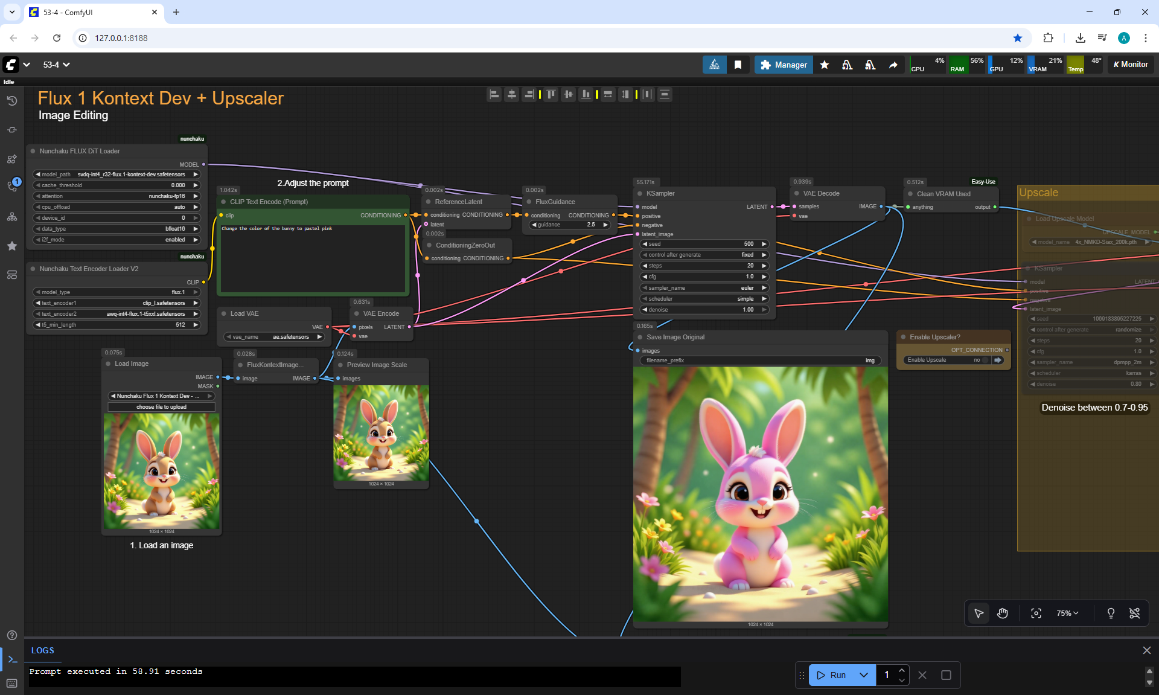Click the align left icon in alignment toolbar

pos(494,94)
